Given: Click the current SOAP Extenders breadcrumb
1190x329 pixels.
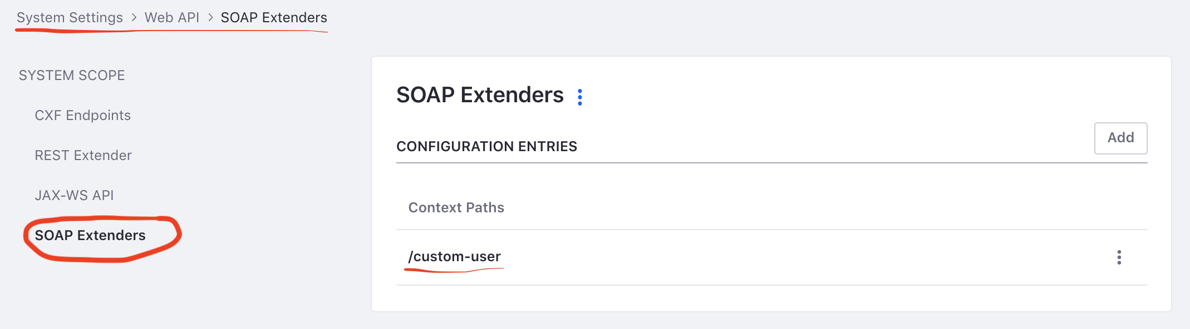Looking at the screenshot, I should tap(274, 18).
